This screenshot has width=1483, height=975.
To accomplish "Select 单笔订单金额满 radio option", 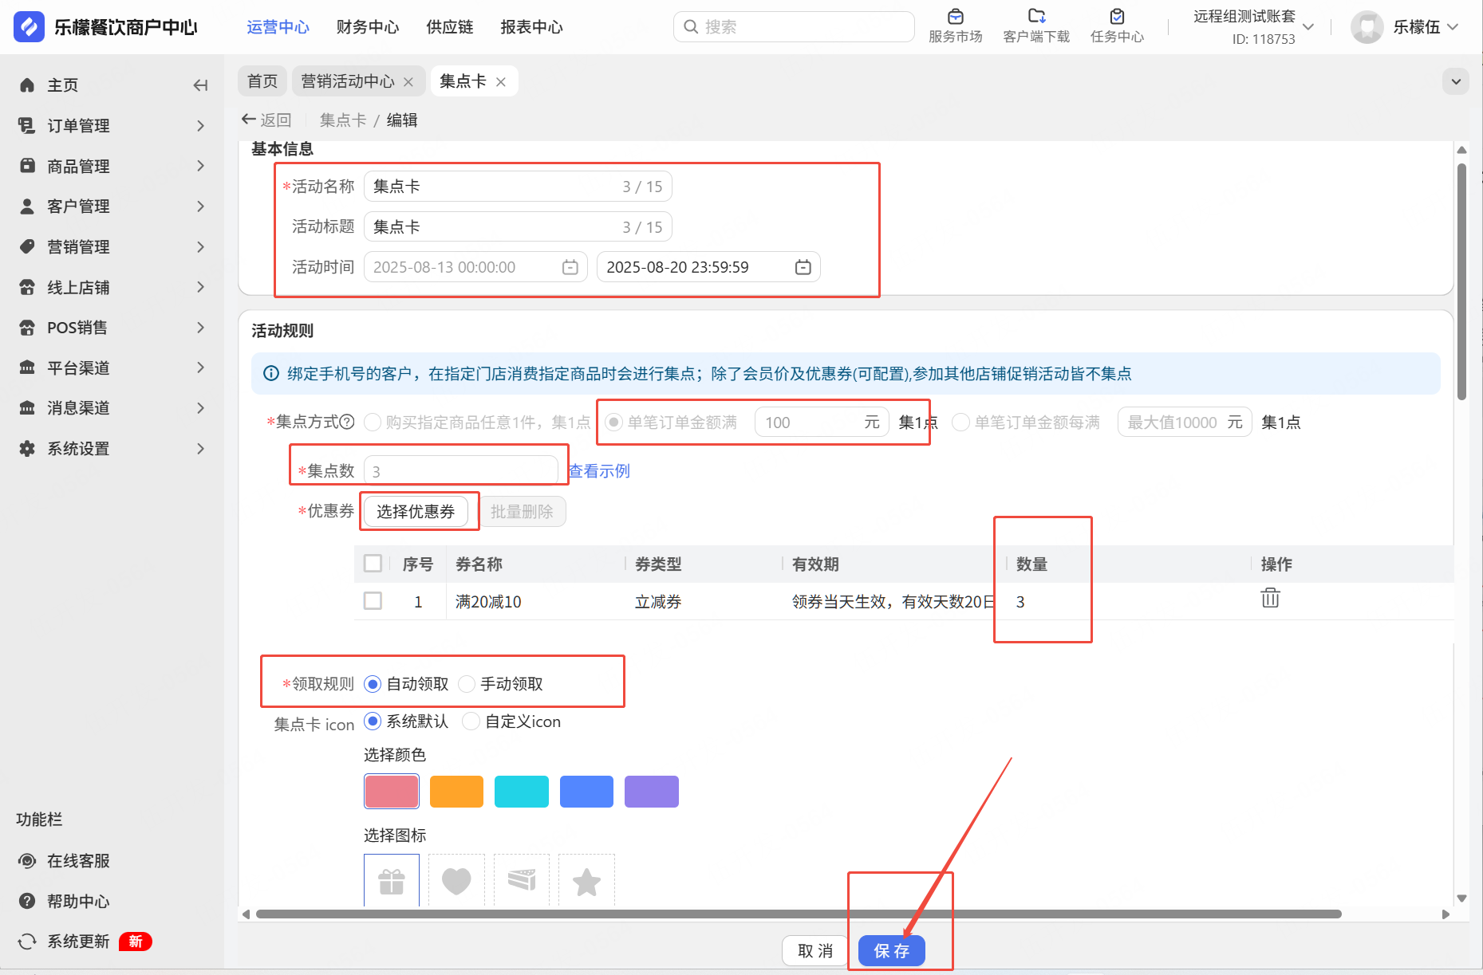I will 613,423.
